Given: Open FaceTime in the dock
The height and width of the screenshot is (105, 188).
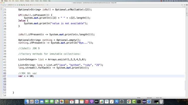Looking at the screenshot, I should [47, 101].
